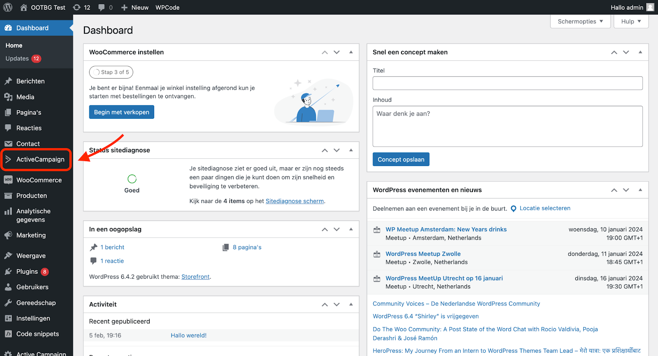The height and width of the screenshot is (356, 658).
Task: Move Status sitediagnose panel up
Action: (x=325, y=150)
